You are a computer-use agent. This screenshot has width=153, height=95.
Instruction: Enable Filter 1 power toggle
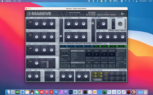pos(65,18)
